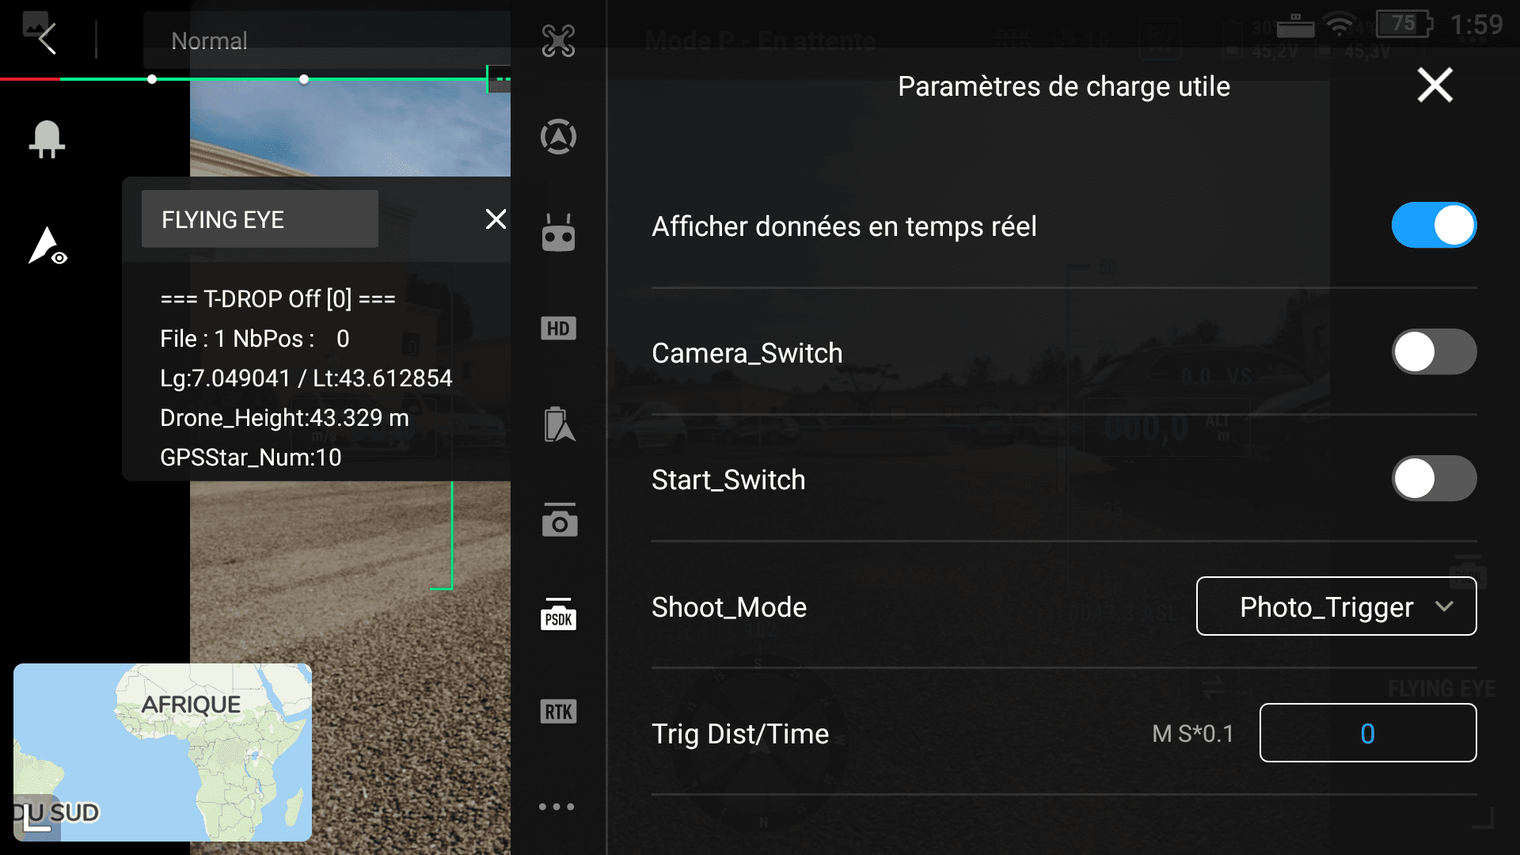Click the Trig Dist/Time input field
This screenshot has height=855, width=1520.
pos(1367,733)
